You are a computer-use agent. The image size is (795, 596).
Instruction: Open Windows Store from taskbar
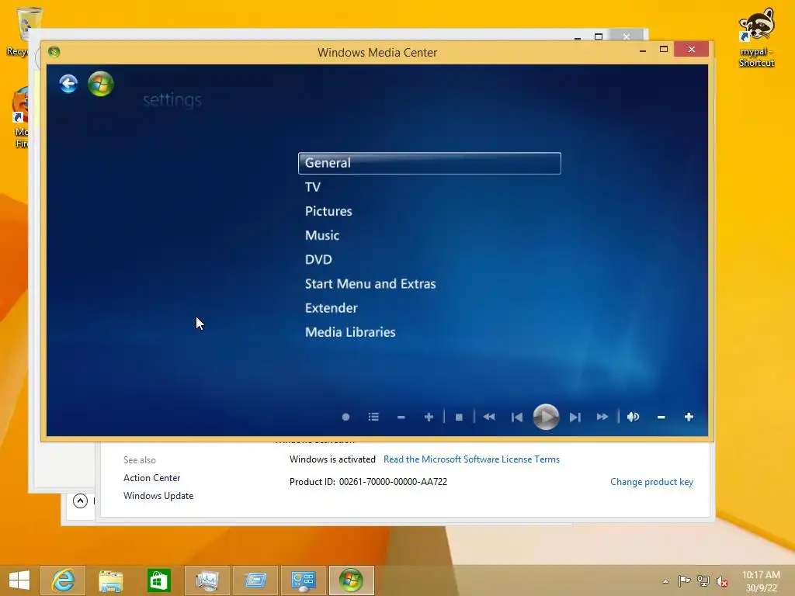[158, 580]
